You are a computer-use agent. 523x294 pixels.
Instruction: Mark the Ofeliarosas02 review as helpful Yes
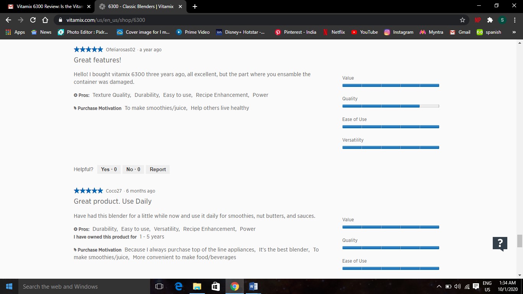coord(109,169)
